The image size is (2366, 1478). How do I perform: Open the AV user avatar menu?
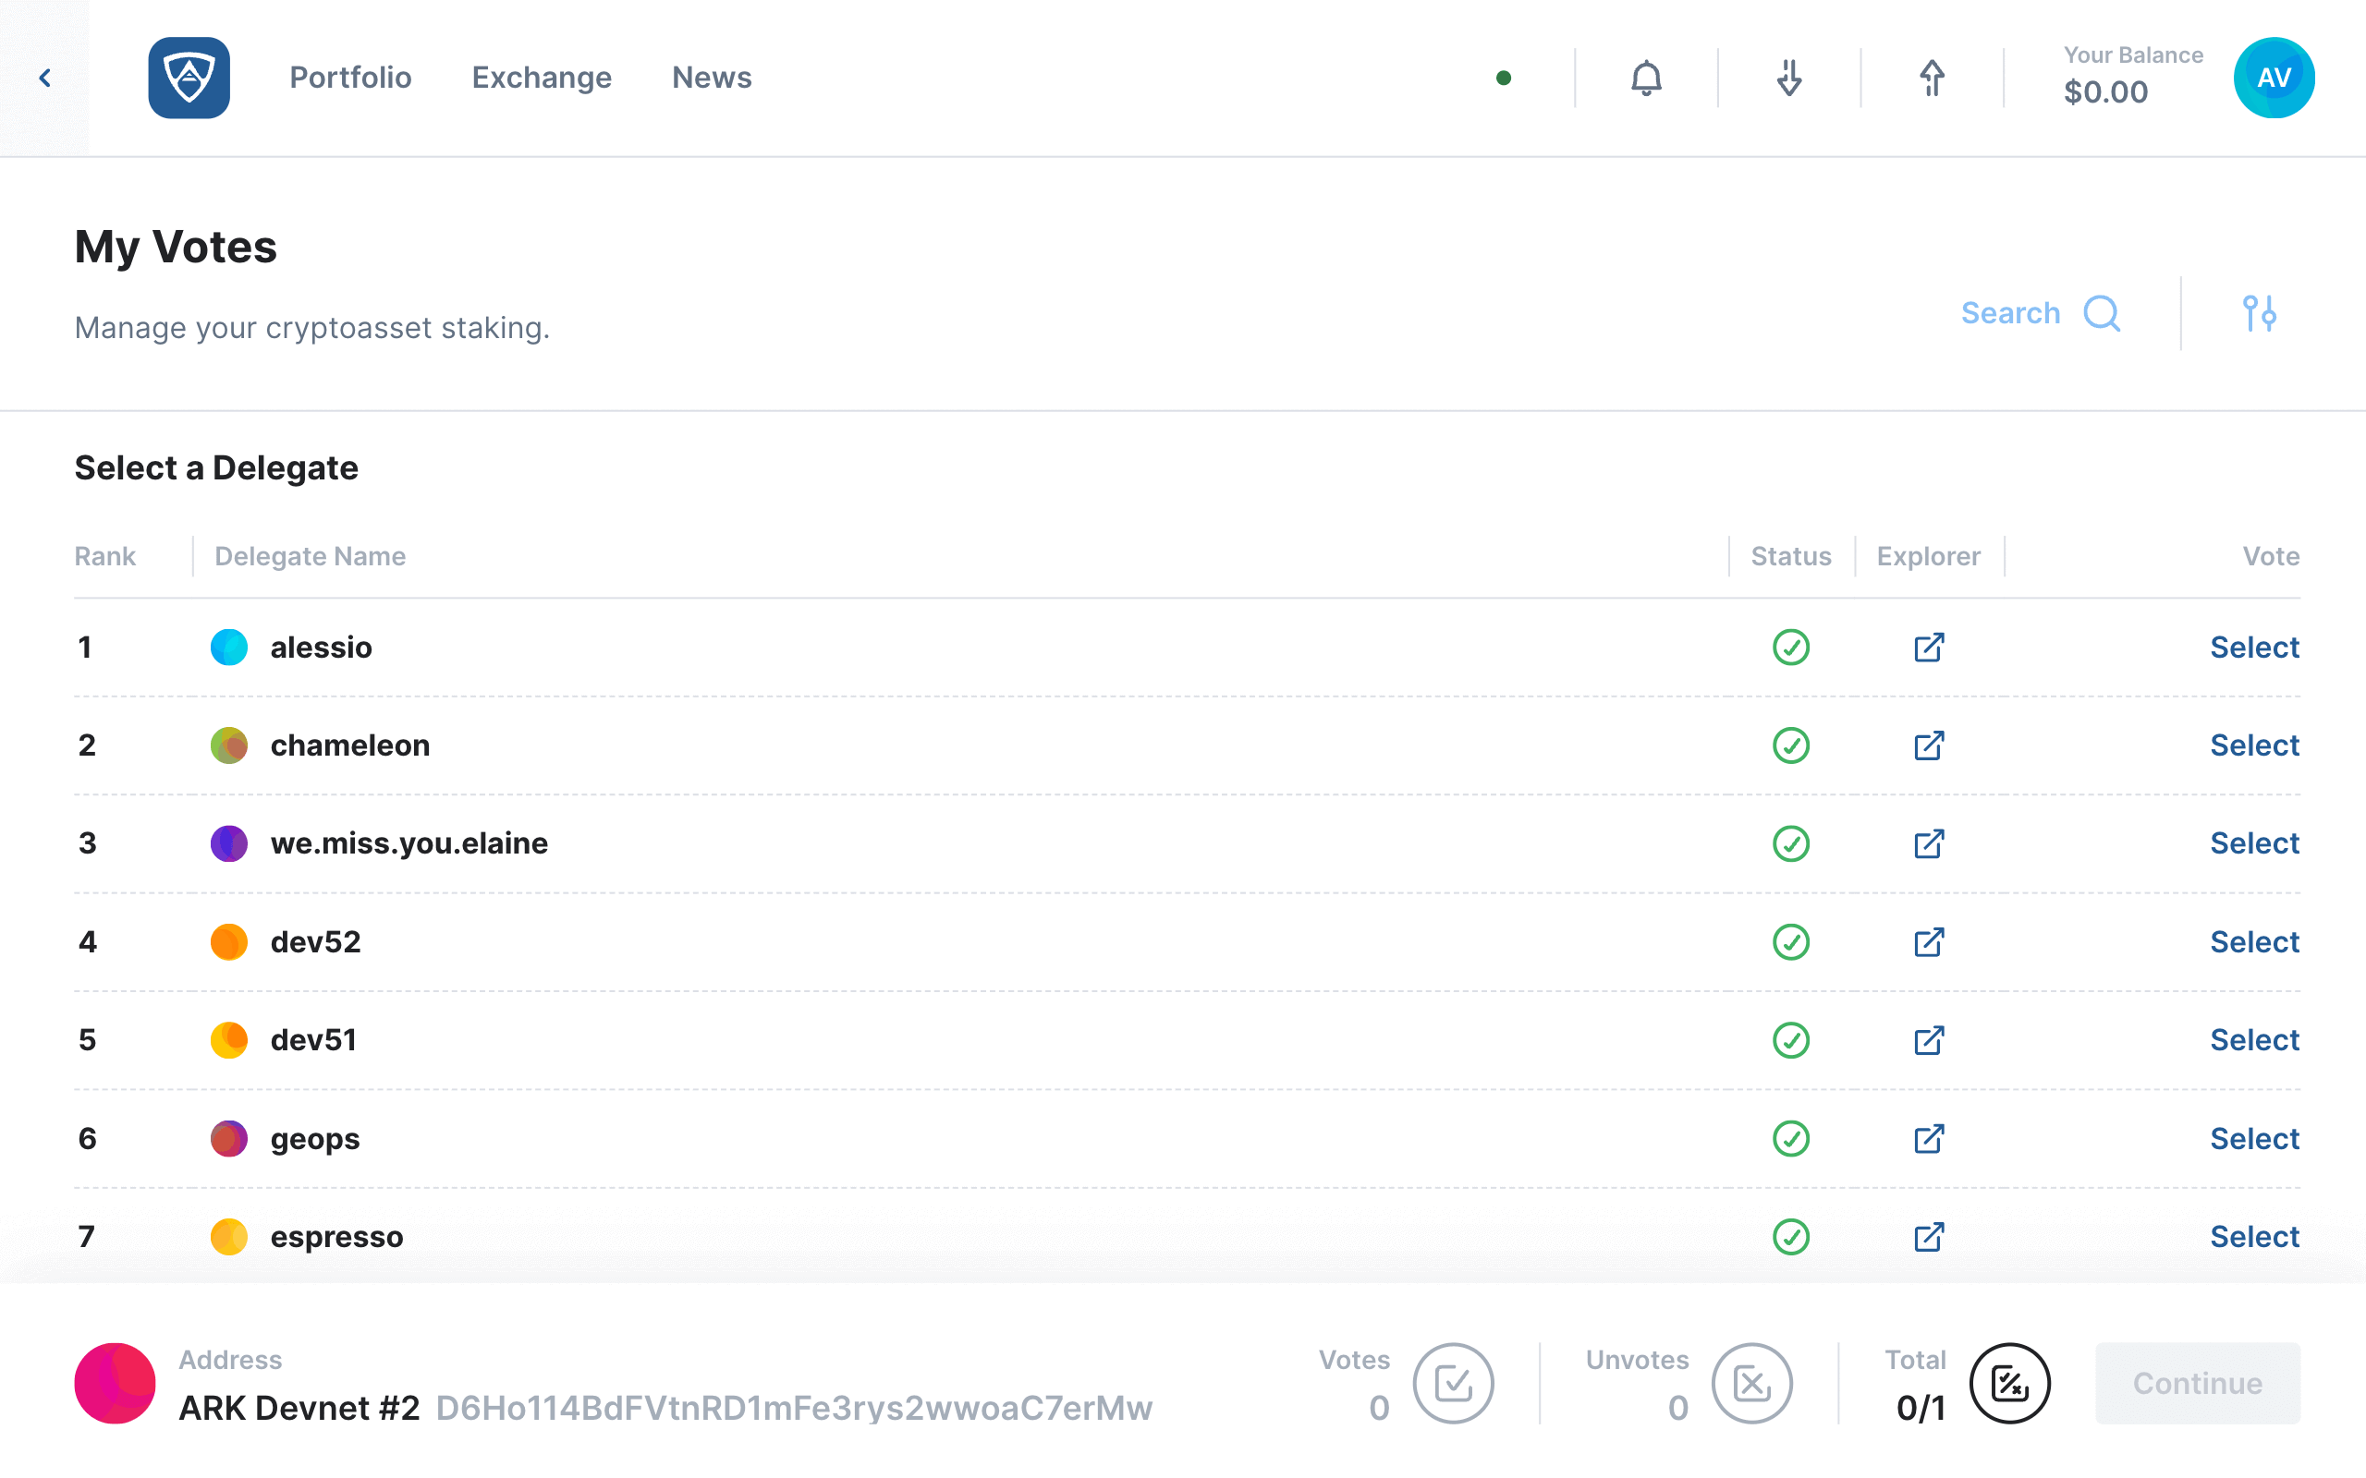tap(2274, 79)
